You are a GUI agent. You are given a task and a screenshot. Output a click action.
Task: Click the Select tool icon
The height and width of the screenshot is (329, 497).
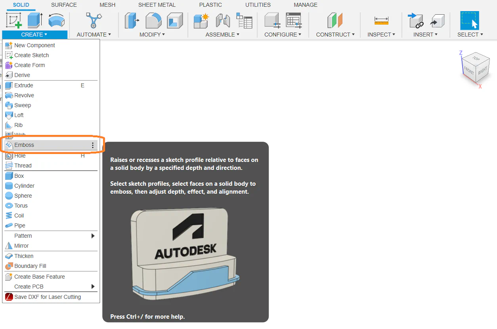click(470, 20)
